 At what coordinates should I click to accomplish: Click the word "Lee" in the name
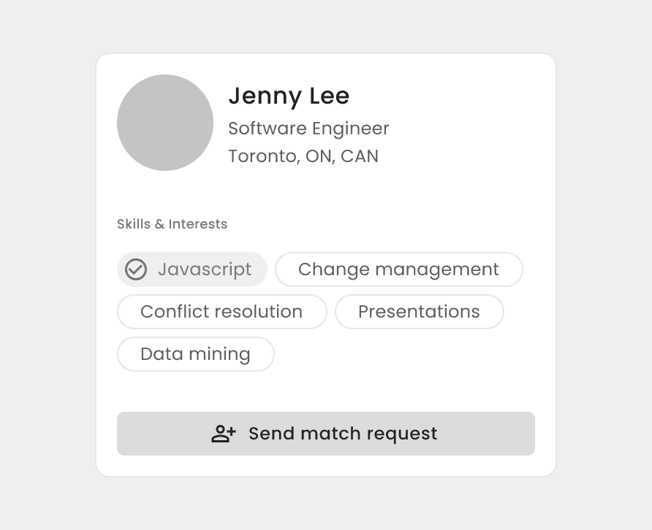click(329, 96)
